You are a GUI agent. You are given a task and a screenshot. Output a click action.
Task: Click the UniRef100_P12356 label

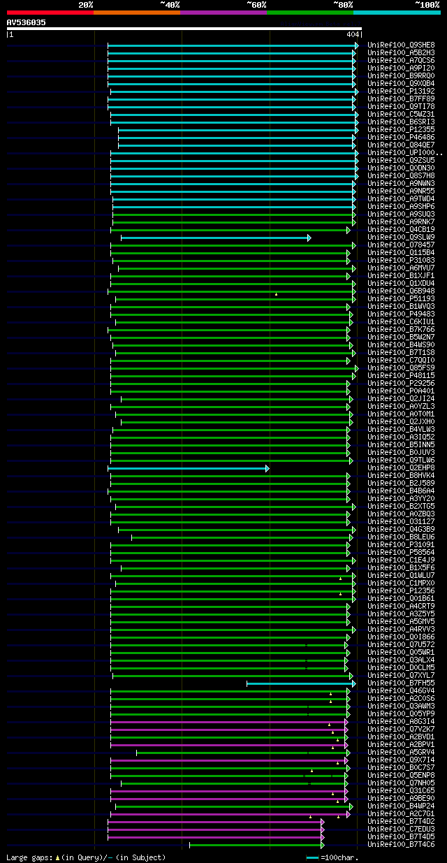(x=401, y=590)
